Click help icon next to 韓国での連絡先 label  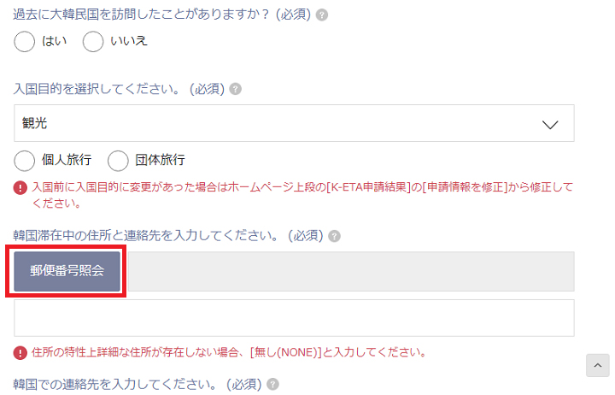pos(272,384)
